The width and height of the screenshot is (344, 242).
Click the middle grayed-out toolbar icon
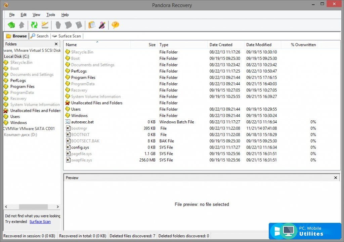click(x=68, y=25)
